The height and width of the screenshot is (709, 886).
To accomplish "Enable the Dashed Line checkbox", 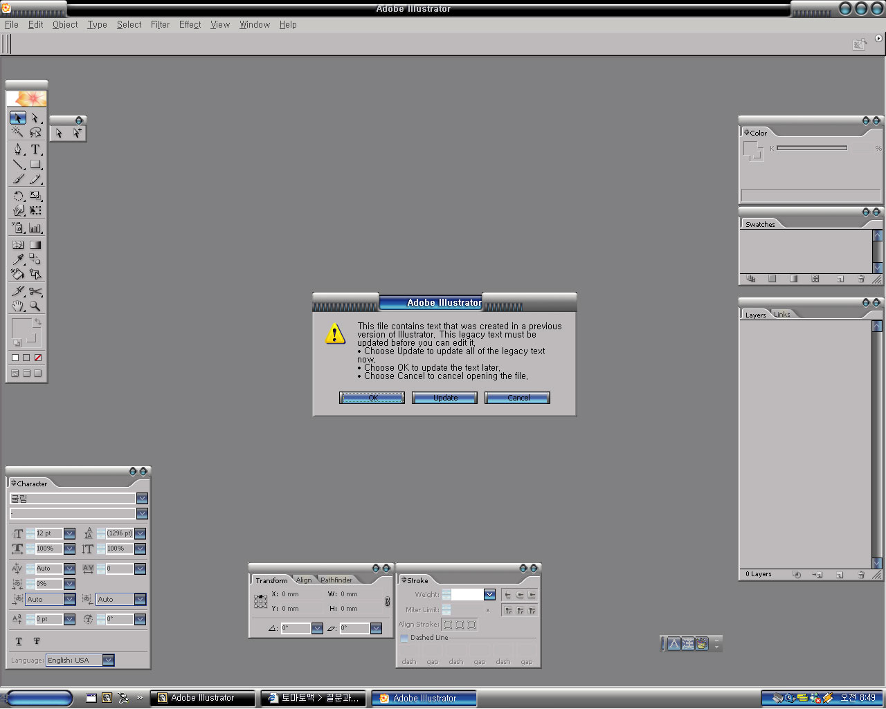I will point(404,638).
